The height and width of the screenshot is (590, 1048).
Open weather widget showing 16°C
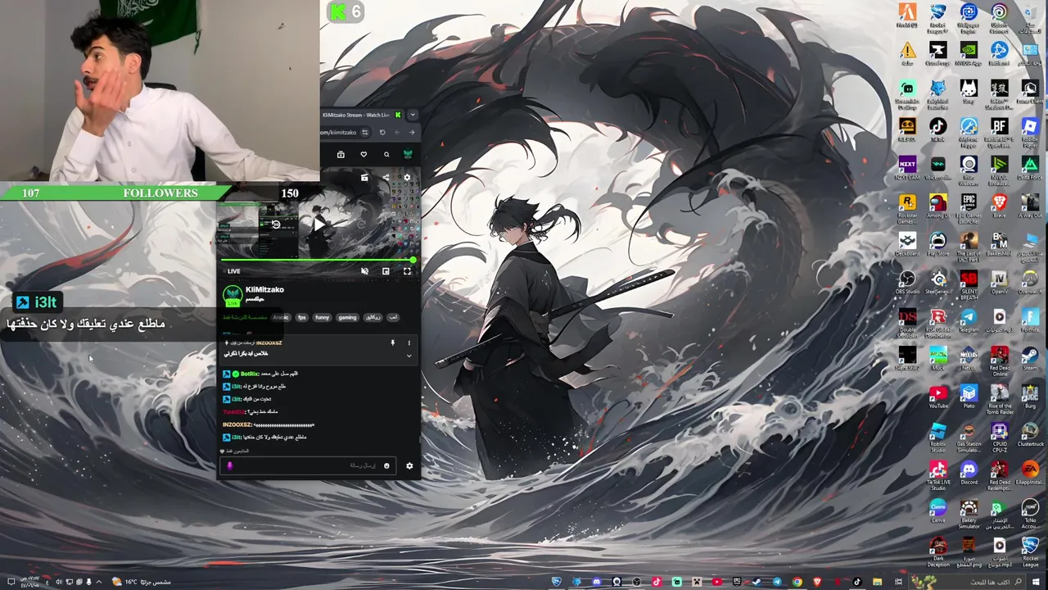pyautogui.click(x=141, y=582)
